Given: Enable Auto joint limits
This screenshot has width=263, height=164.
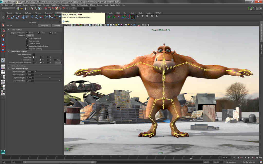Looking at the screenshot, I should 27,41.
